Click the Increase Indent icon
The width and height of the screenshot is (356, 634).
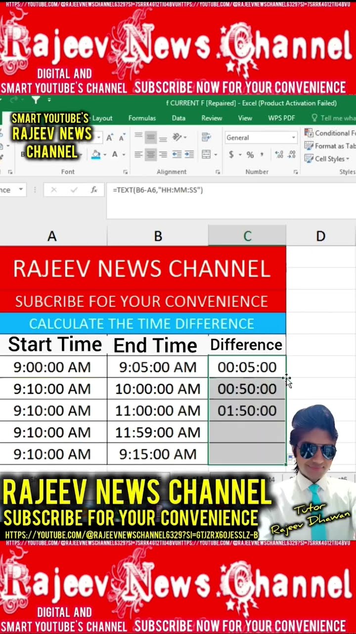[x=189, y=154]
